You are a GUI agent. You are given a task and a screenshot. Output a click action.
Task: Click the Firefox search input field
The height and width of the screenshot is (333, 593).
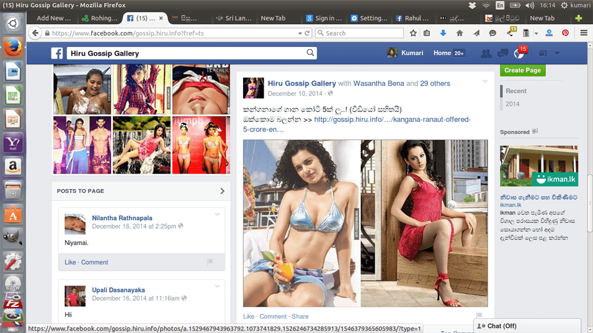click(x=359, y=33)
